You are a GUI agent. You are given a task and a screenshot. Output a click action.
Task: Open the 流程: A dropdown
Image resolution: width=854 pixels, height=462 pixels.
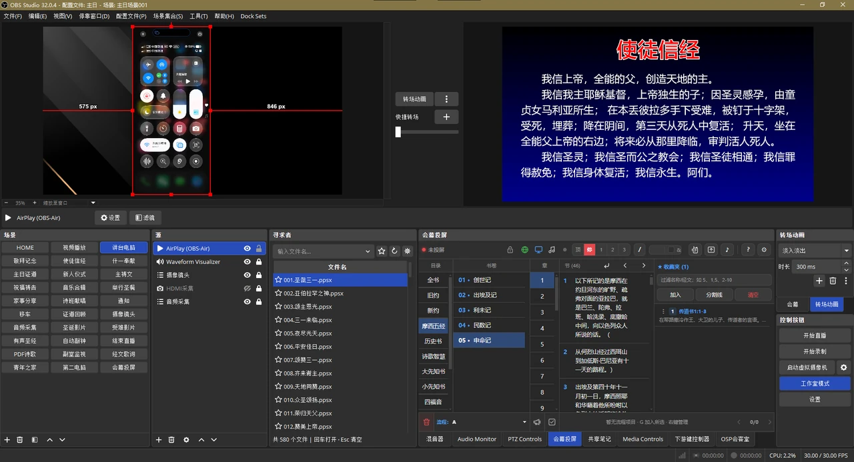coord(488,422)
